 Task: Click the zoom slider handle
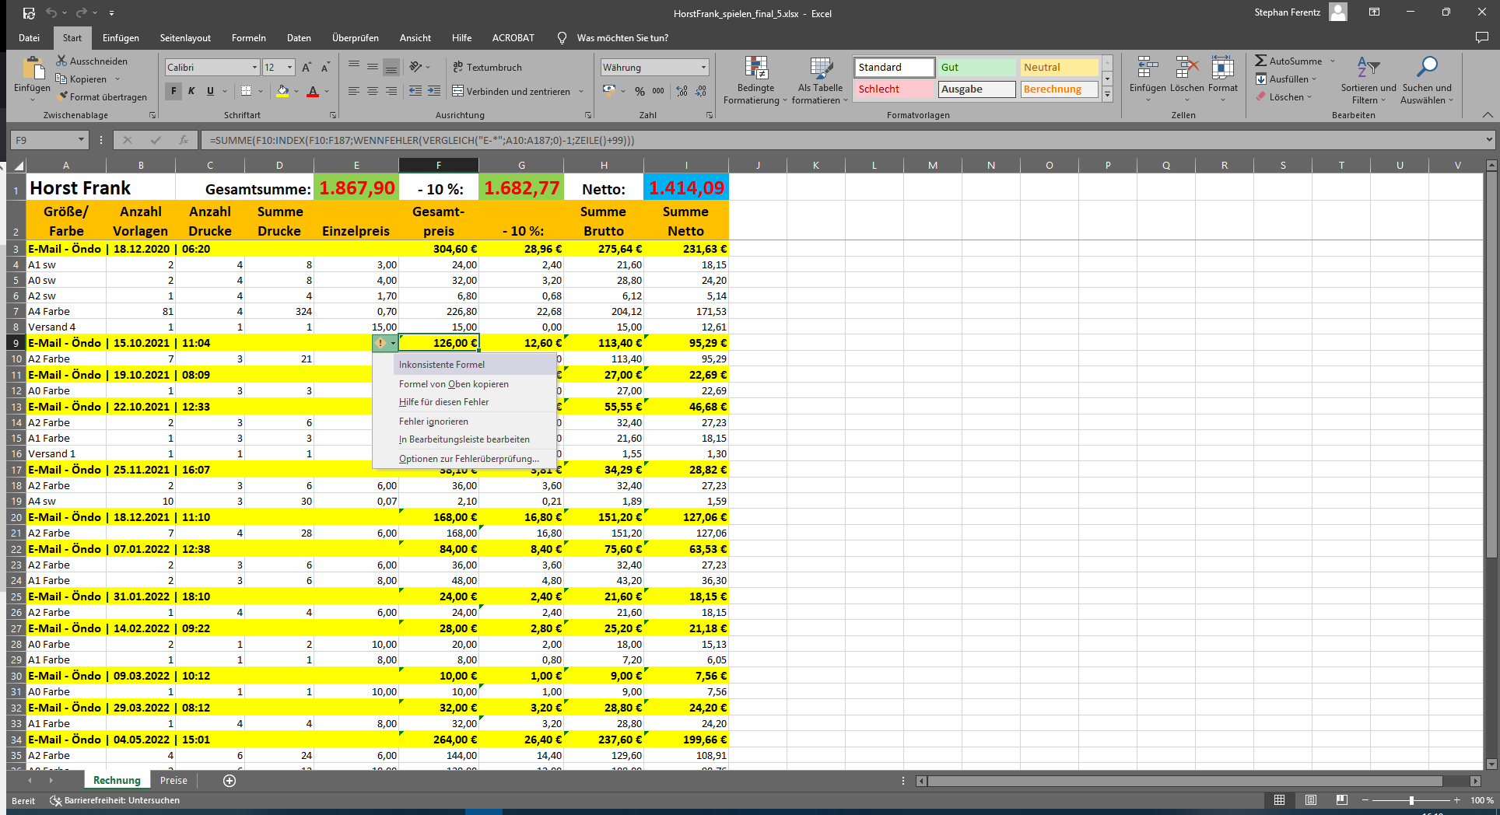tap(1411, 800)
